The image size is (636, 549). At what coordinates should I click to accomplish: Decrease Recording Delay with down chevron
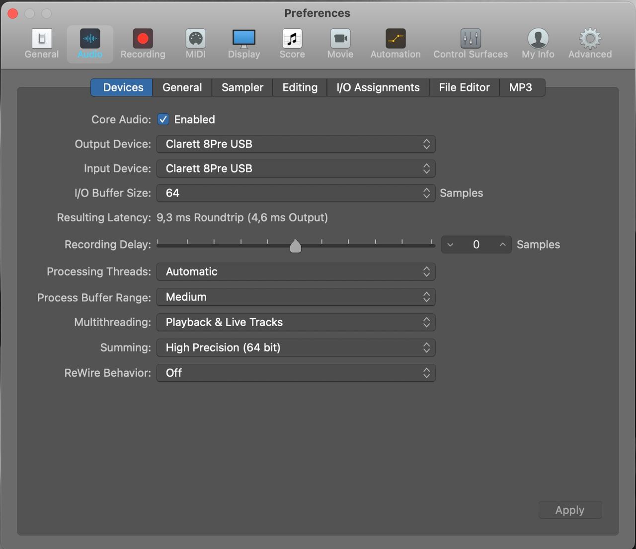click(x=450, y=245)
